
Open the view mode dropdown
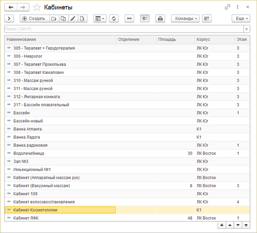tap(99, 18)
